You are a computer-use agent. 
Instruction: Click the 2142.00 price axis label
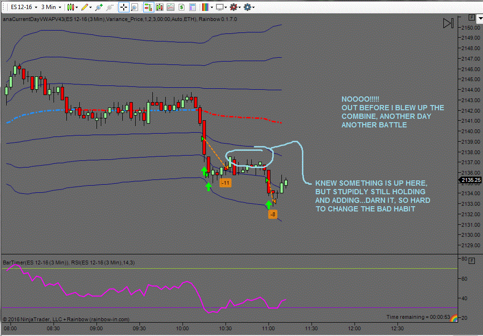pos(471,110)
